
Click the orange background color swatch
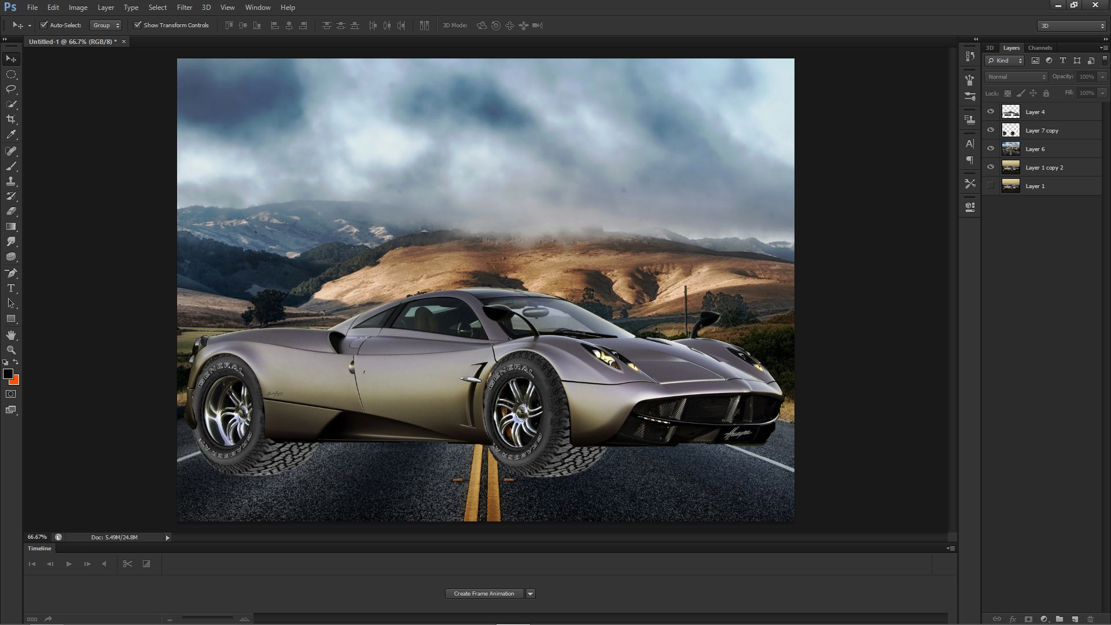click(x=16, y=381)
